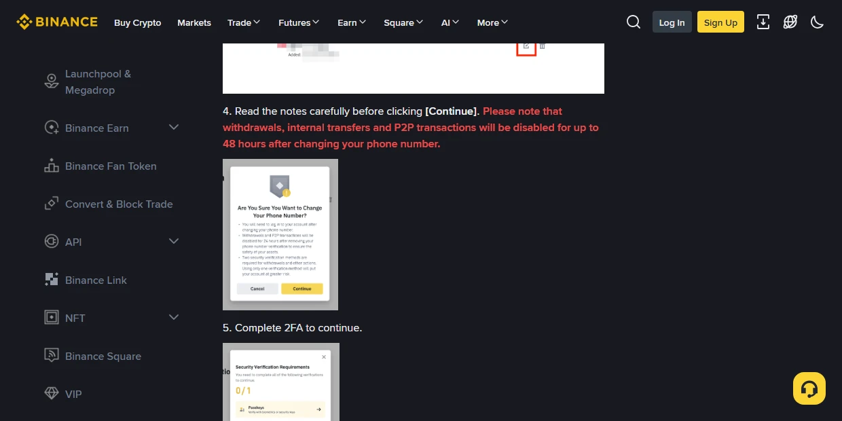Open Binance Square sidebar item
842x421 pixels.
pyautogui.click(x=103, y=356)
